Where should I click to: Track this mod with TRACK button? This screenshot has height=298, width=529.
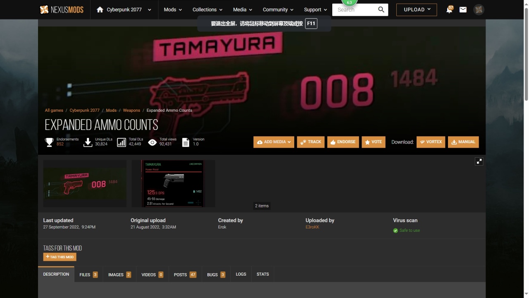[x=311, y=142]
